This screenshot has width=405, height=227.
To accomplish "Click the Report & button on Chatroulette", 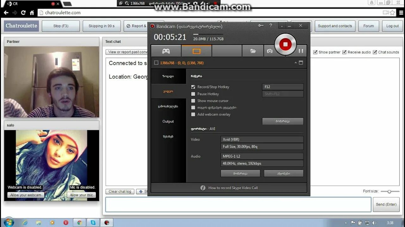I will click(136, 26).
